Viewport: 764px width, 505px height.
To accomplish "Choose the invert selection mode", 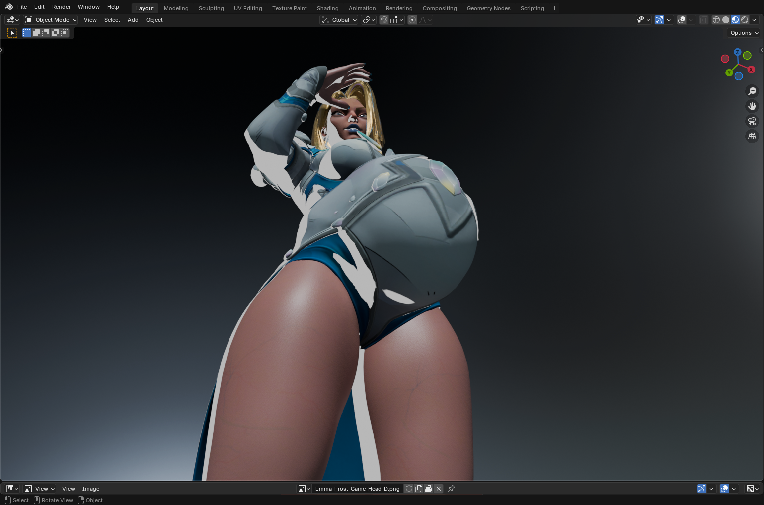I will tap(55, 33).
